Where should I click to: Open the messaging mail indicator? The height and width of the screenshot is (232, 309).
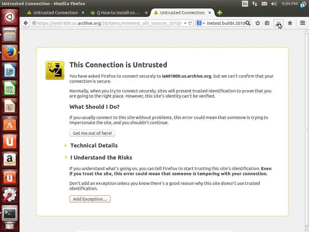264,4
